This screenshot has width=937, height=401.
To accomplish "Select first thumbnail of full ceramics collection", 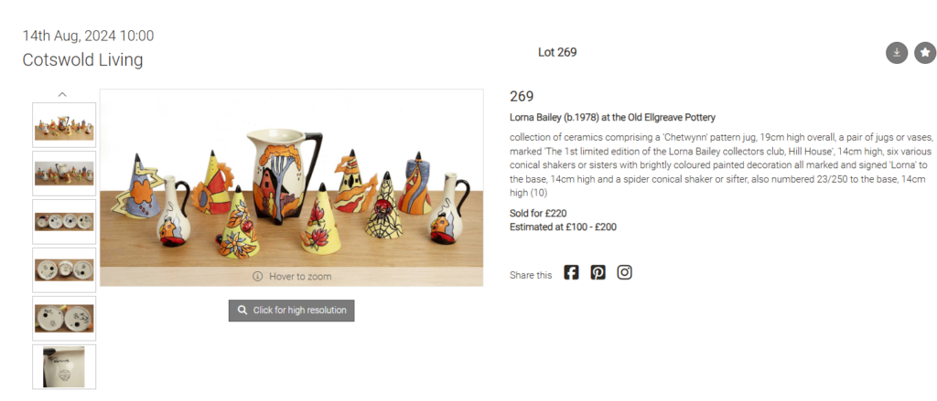I will 64,125.
